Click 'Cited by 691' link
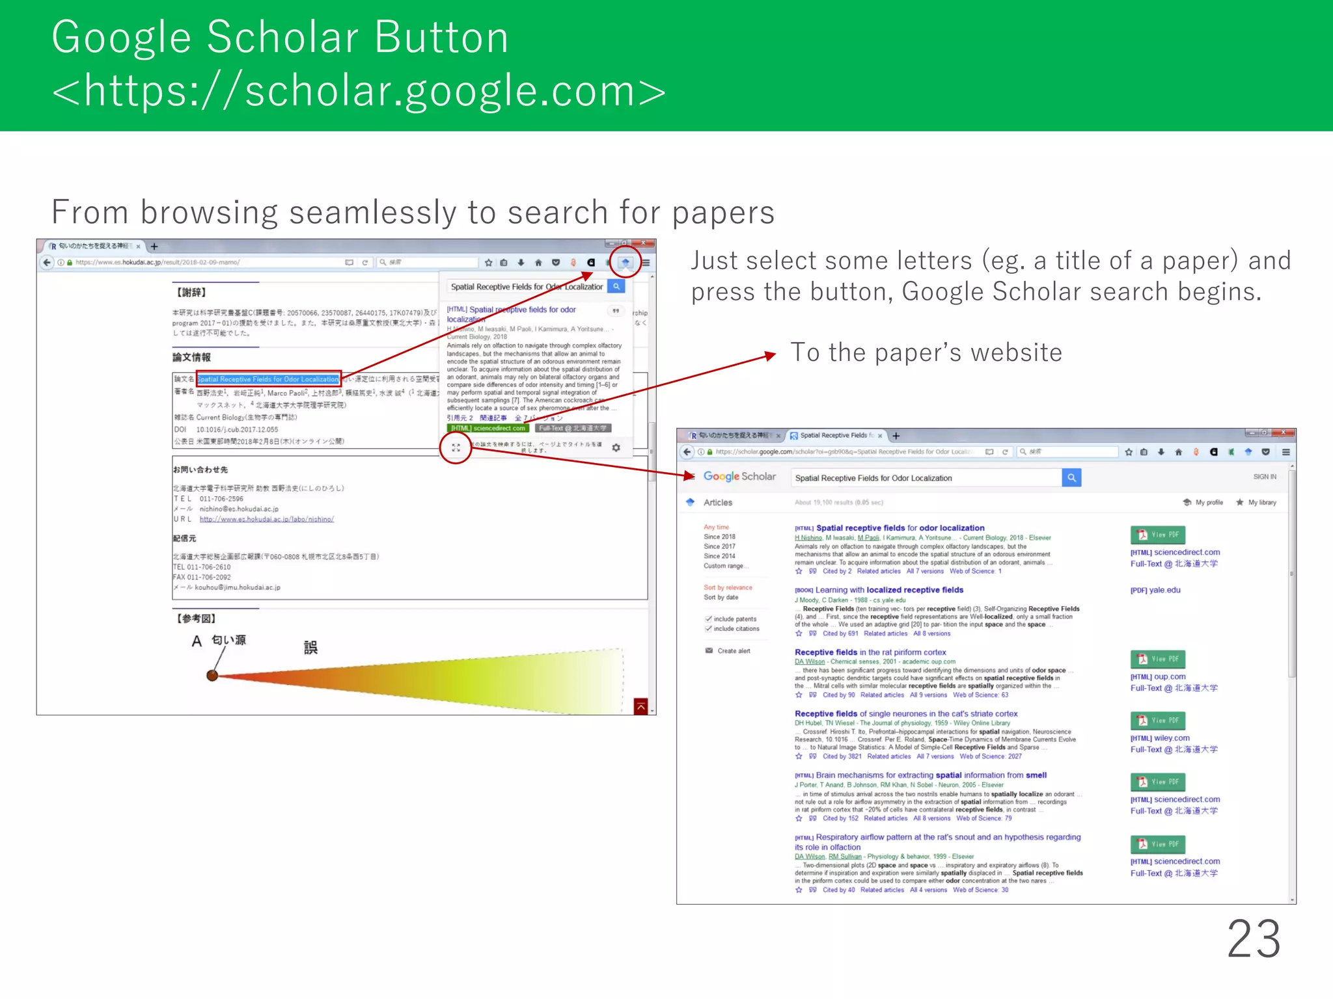Screen dimensions: 1333x999 [840, 633]
